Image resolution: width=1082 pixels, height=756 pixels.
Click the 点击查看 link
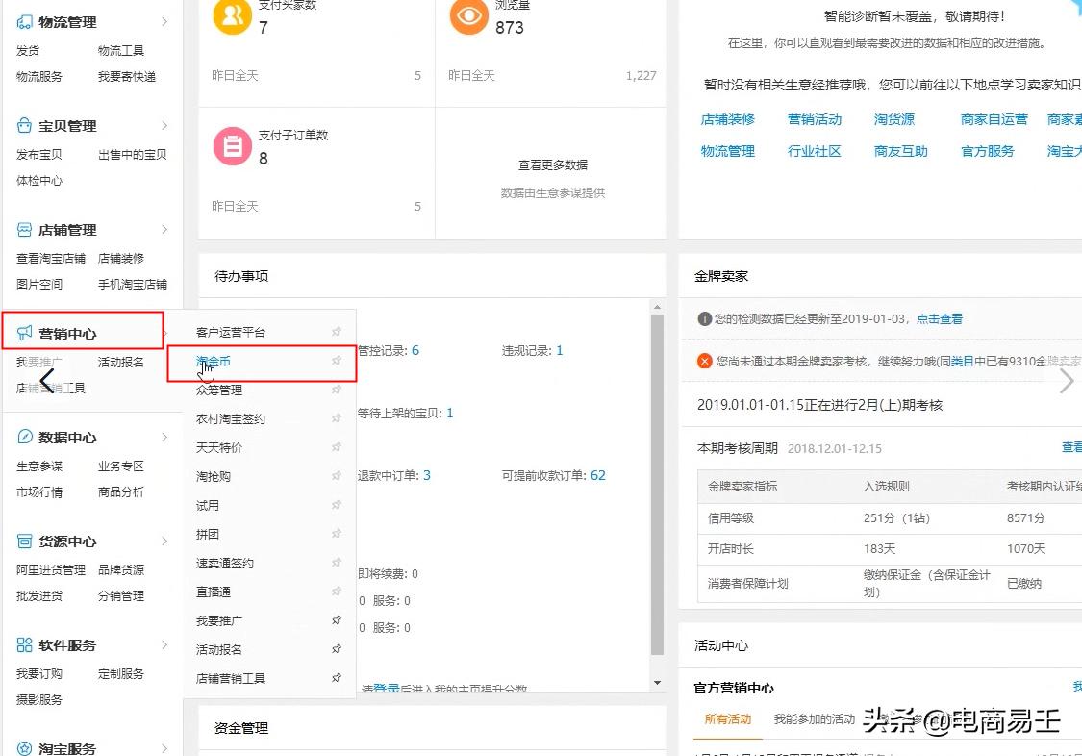(x=940, y=318)
